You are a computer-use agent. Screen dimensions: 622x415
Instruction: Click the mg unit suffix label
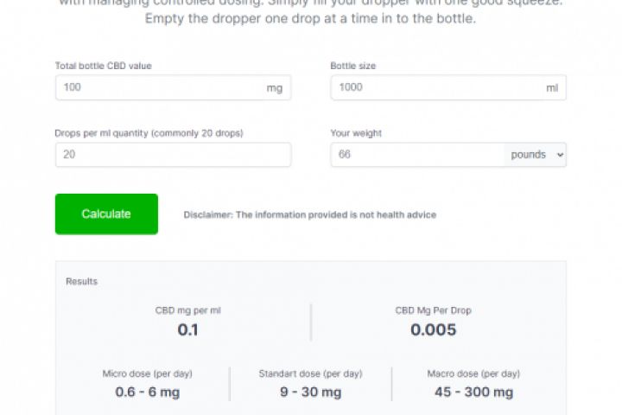275,87
